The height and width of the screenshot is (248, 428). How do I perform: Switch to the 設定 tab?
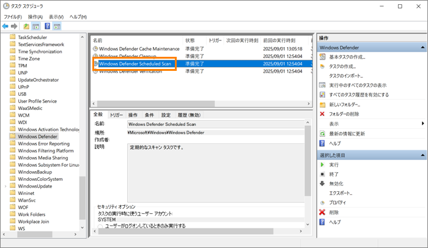click(x=166, y=115)
